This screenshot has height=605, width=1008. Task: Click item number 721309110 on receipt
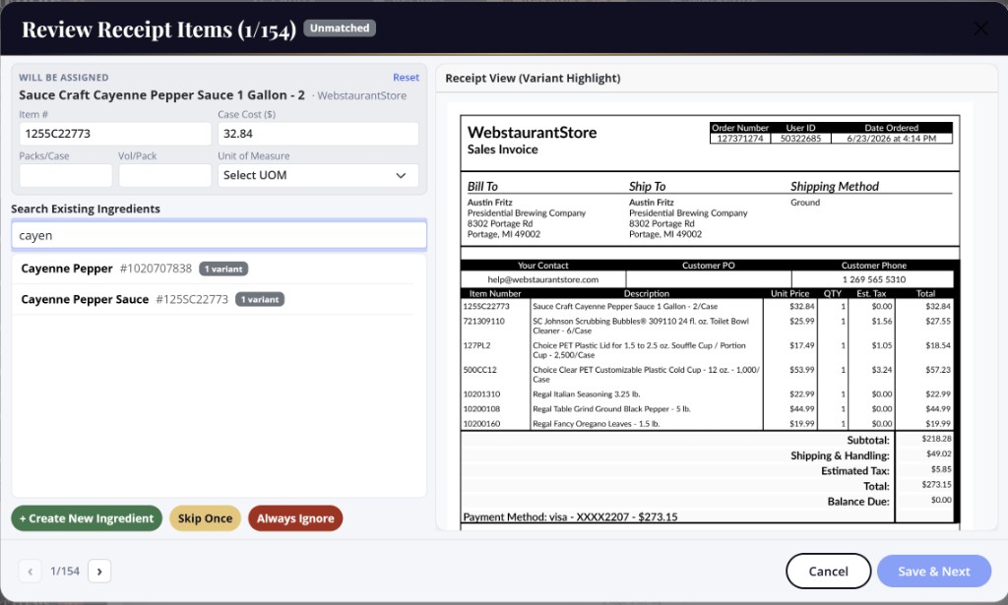(x=483, y=321)
